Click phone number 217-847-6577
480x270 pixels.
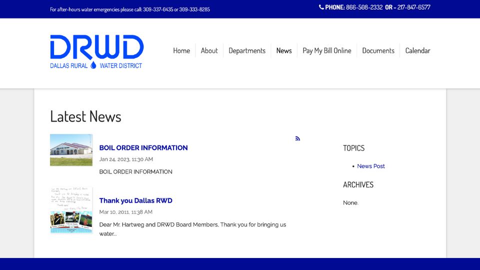coord(413,7)
